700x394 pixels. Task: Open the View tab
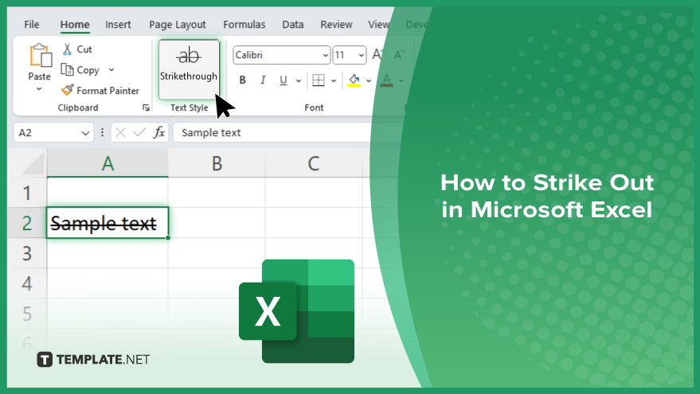pos(378,25)
